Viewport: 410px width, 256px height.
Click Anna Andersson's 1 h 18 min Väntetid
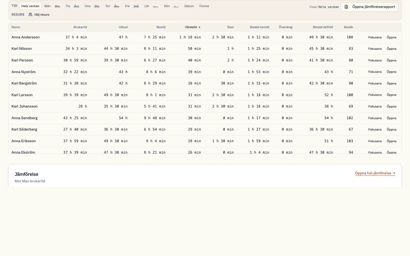click(x=190, y=37)
